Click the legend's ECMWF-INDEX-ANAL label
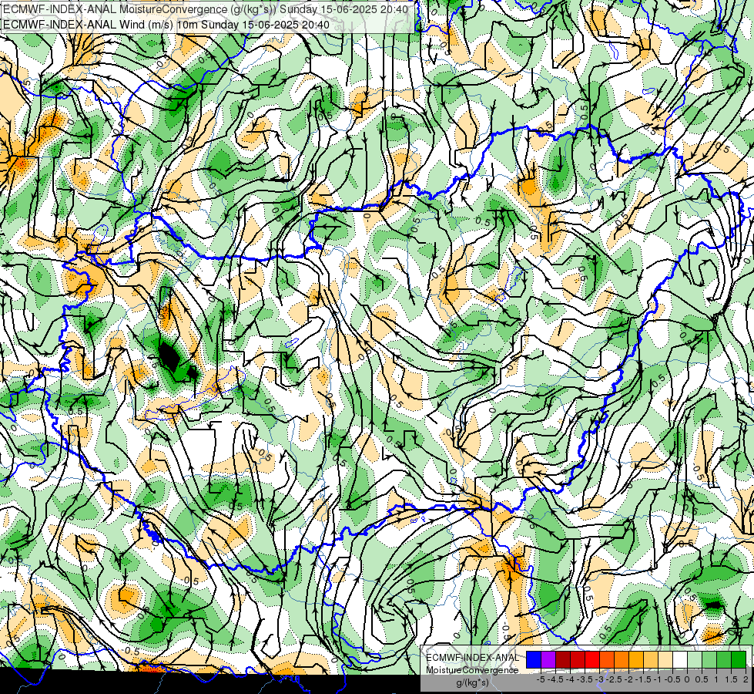Screen dimensions: 754x694 pos(472,658)
